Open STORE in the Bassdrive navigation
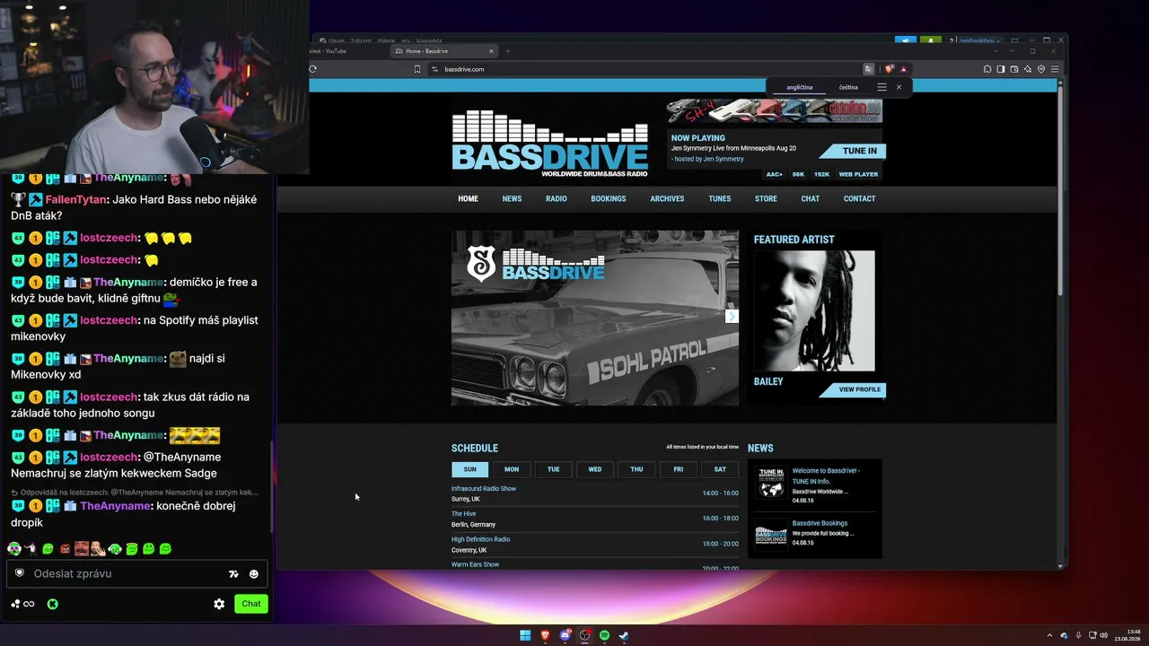Screen dimensions: 1149x646 (x=766, y=199)
